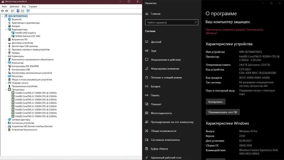Click the Фокусировка внимания moon icon
This screenshot has width=284, height=160.
(147, 69)
